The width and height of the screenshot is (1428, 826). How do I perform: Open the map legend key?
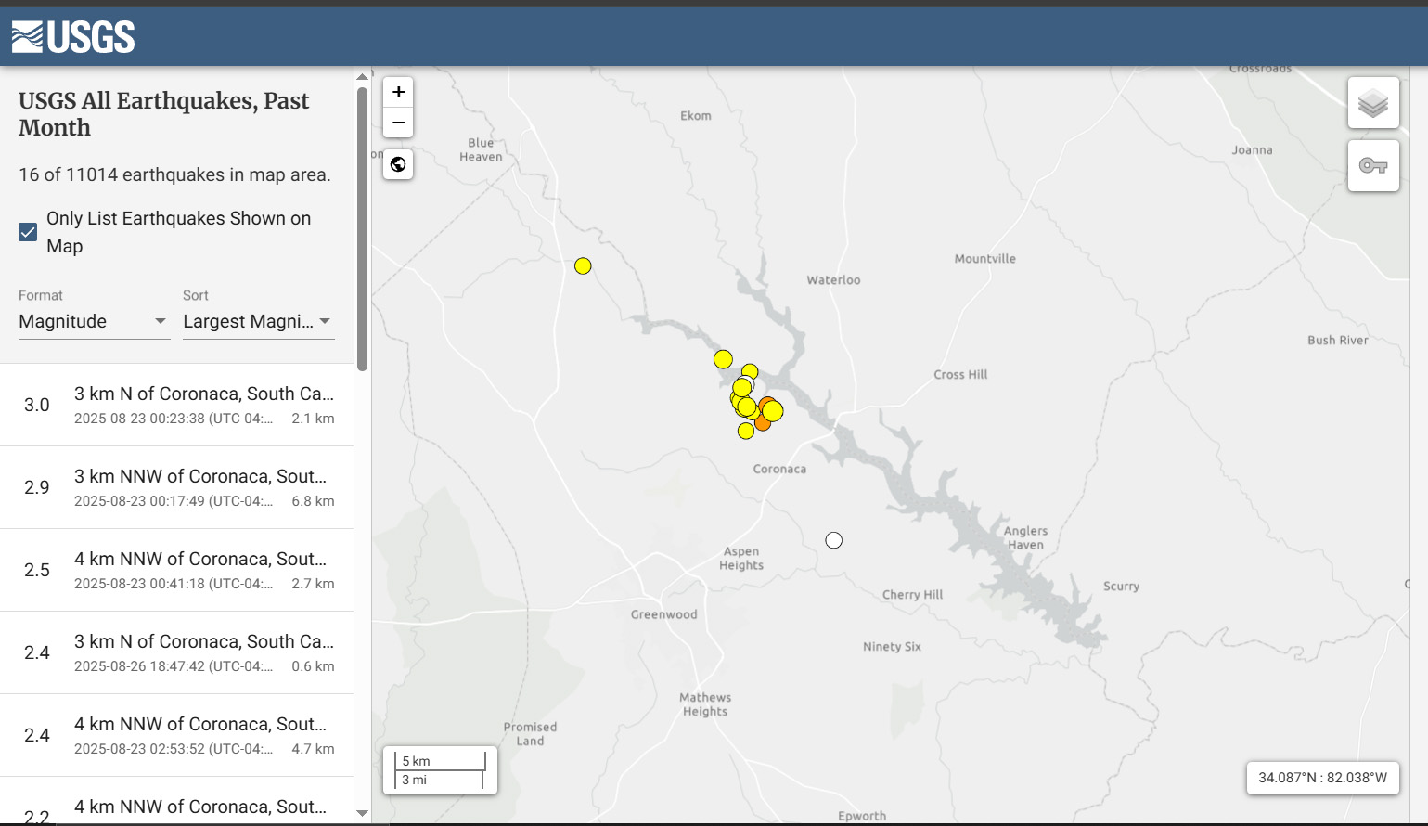coord(1373,166)
